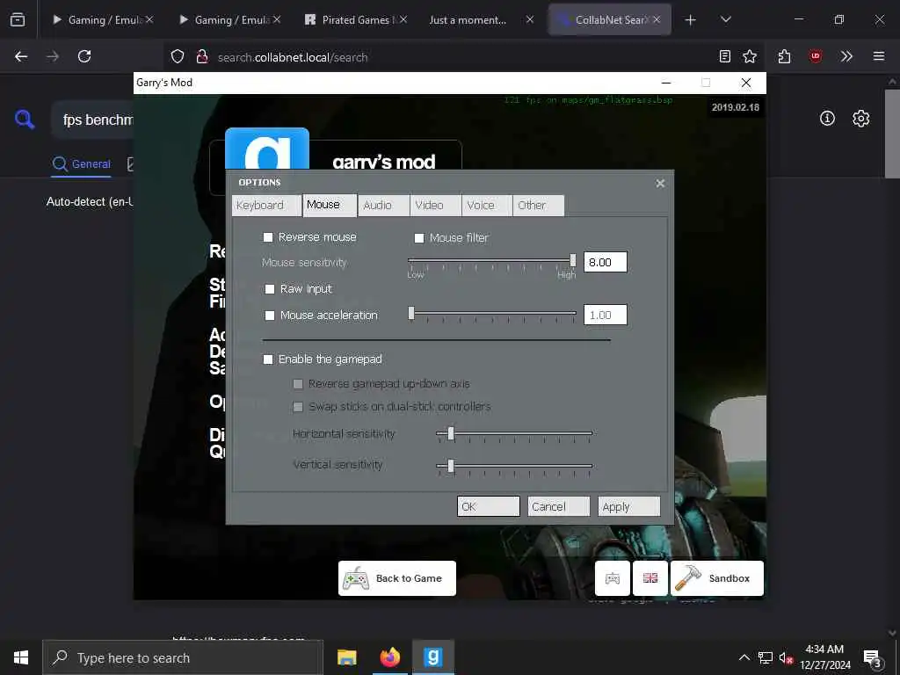Screen dimensions: 900x675
Task: Toggle the Raw input checkbox
Action: pyautogui.click(x=269, y=288)
